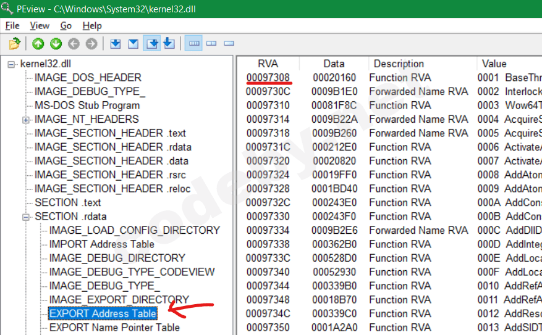Click the first blue address-view toolbar icon
Image resolution: width=542 pixels, height=335 pixels.
click(x=116, y=44)
